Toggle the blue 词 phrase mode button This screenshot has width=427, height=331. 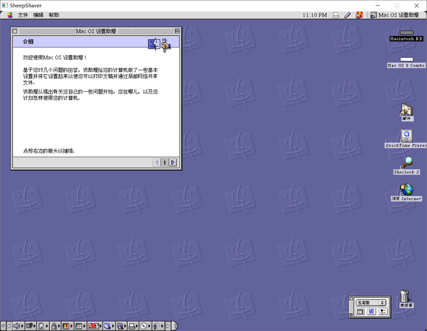click(x=371, y=311)
